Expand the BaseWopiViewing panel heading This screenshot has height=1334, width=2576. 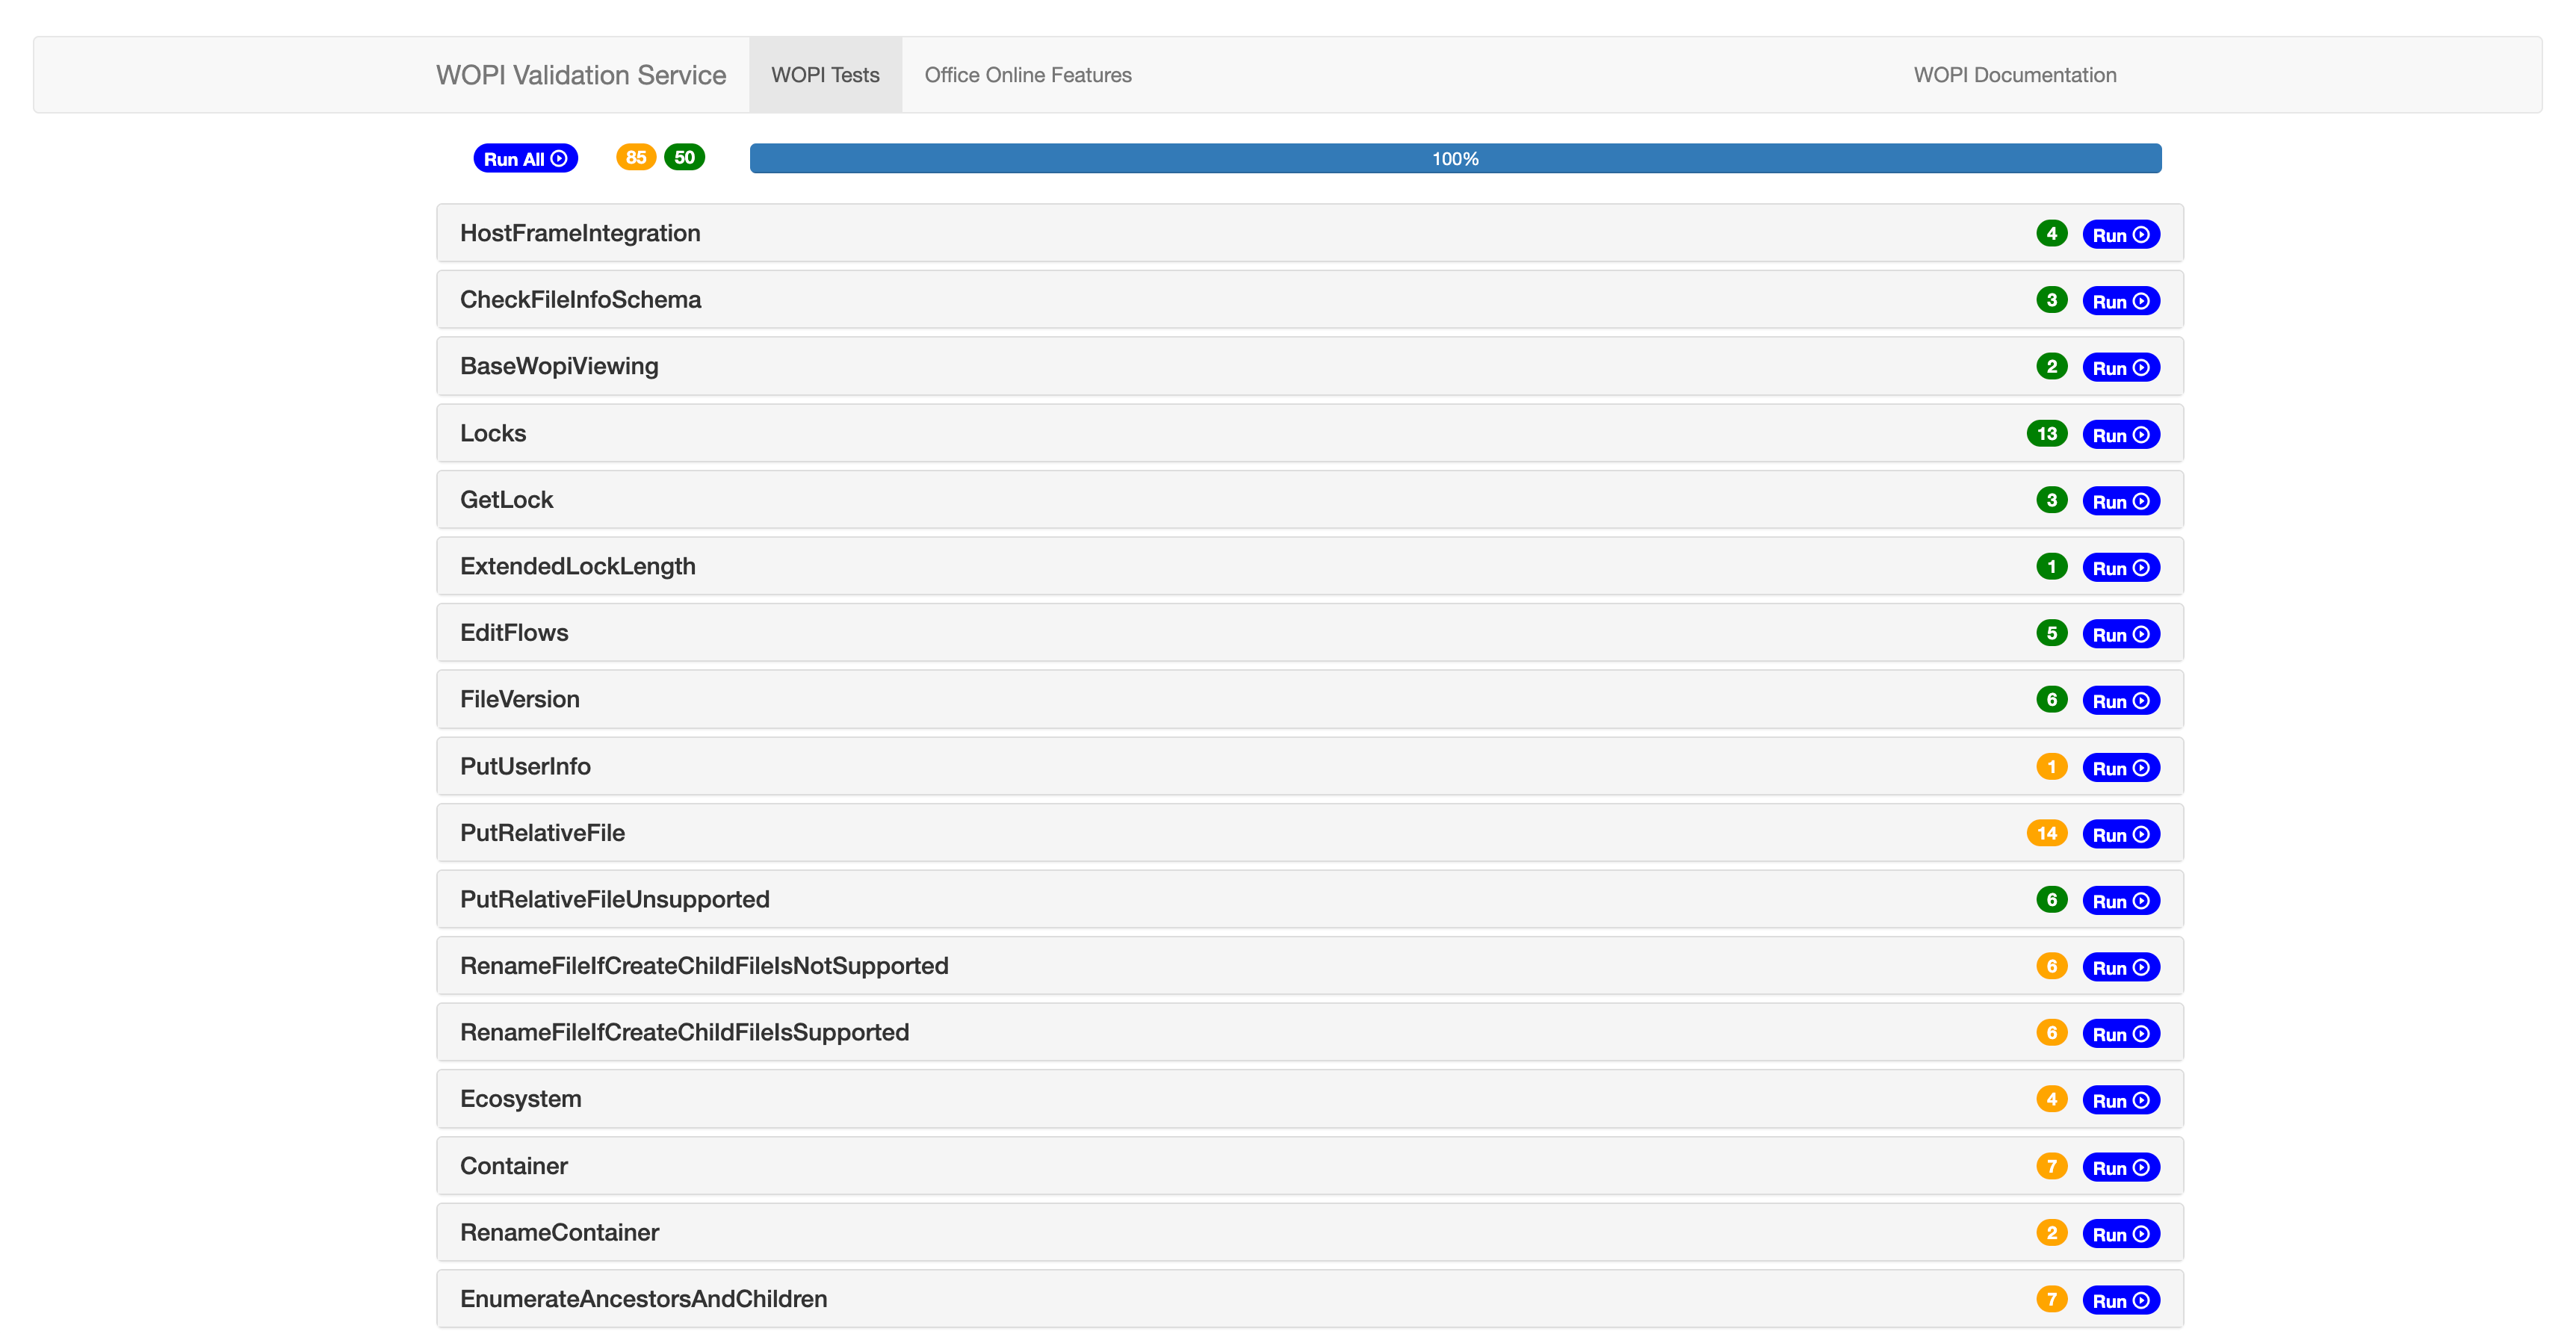click(1309, 366)
